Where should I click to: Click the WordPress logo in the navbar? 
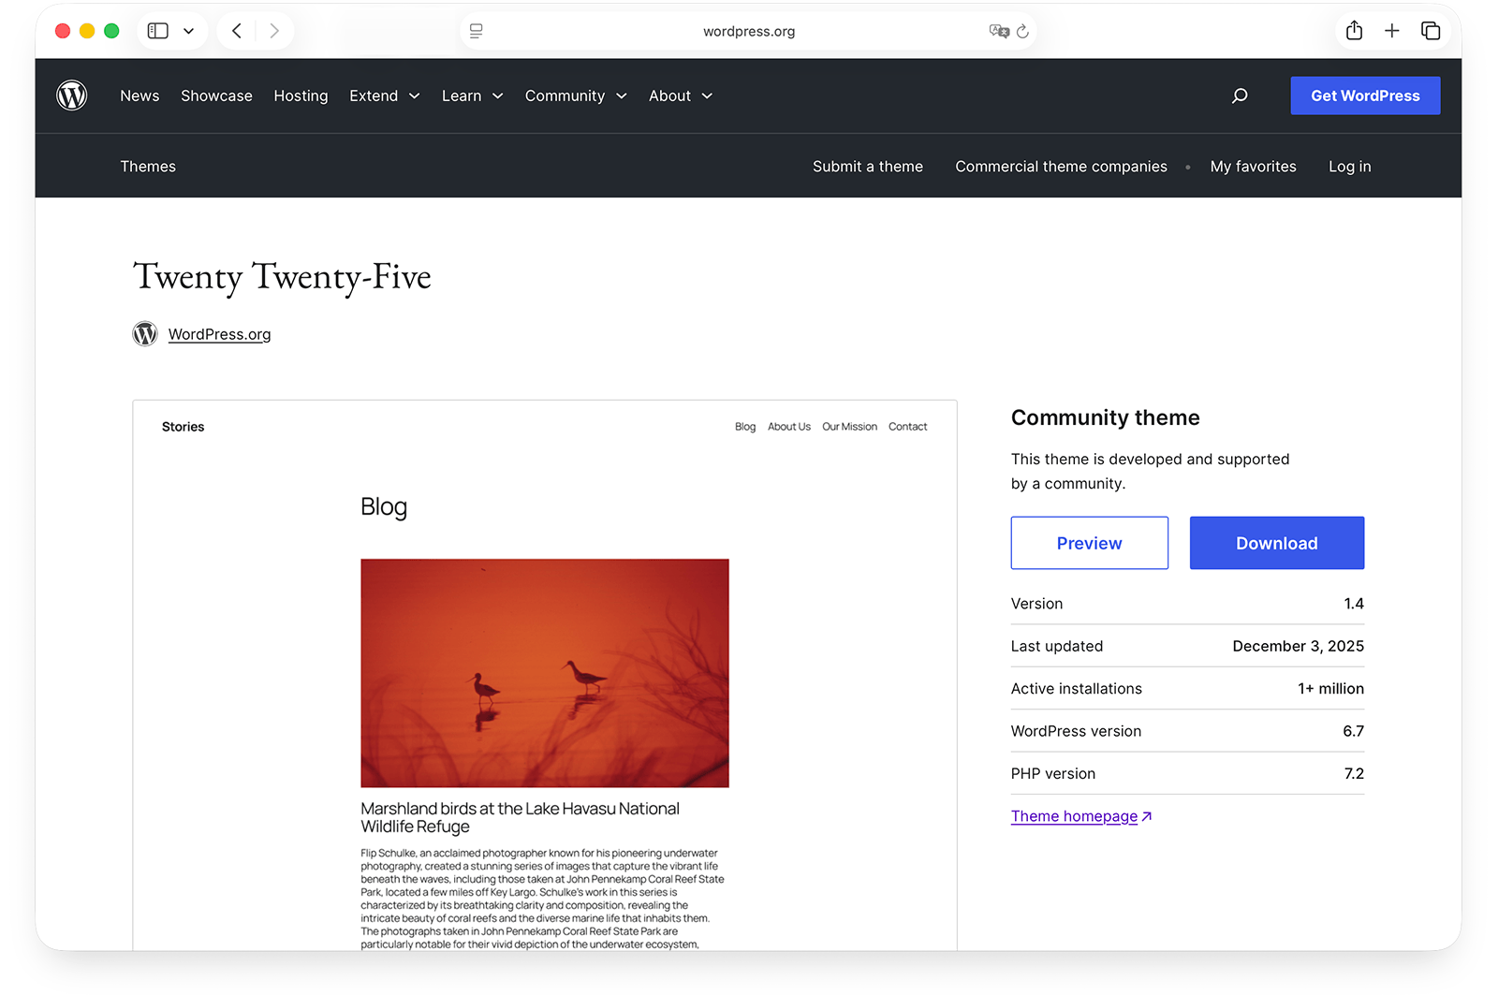pos(72,95)
